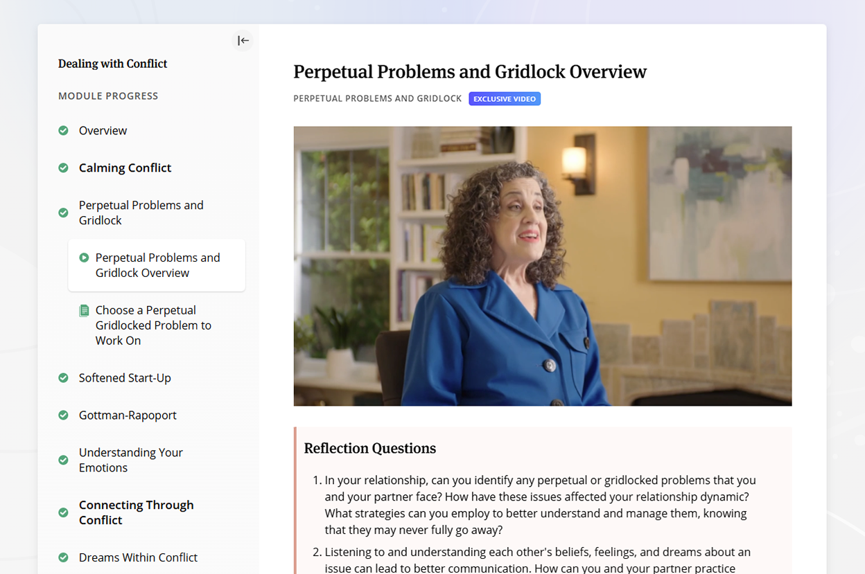865x574 pixels.
Task: Expand the Connecting Through Conflict module
Action: click(x=136, y=512)
